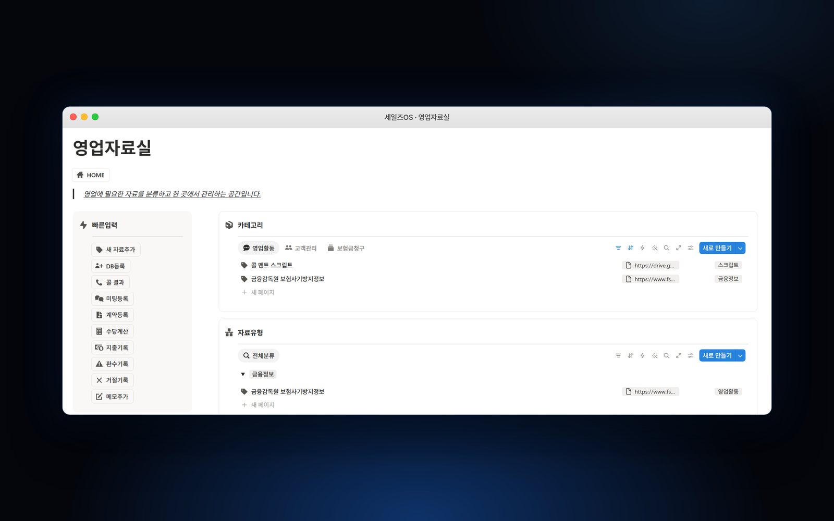This screenshot has width=834, height=521.
Task: Open the https://drive.g... link
Action: point(651,265)
